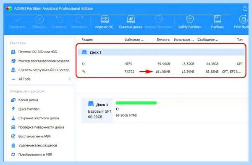Click the 15.52GB used space cell
This screenshot has height=165, width=252.
188,64
